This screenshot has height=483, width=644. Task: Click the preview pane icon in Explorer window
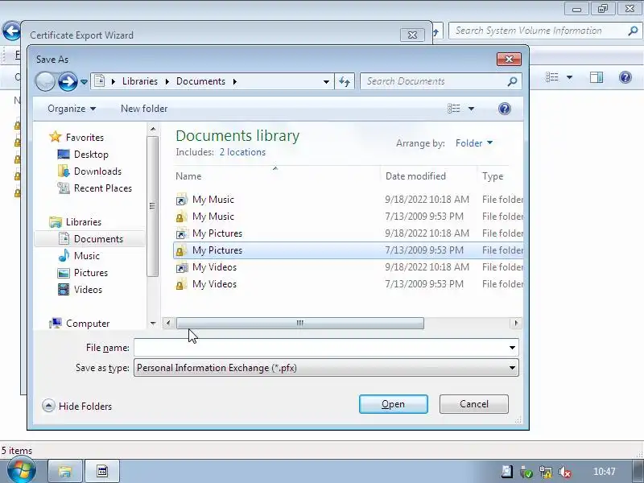[x=597, y=77]
